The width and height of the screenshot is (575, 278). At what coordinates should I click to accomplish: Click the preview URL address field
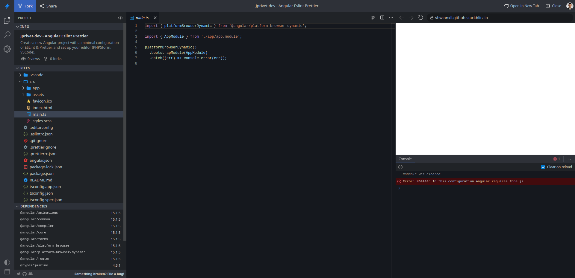(500, 18)
